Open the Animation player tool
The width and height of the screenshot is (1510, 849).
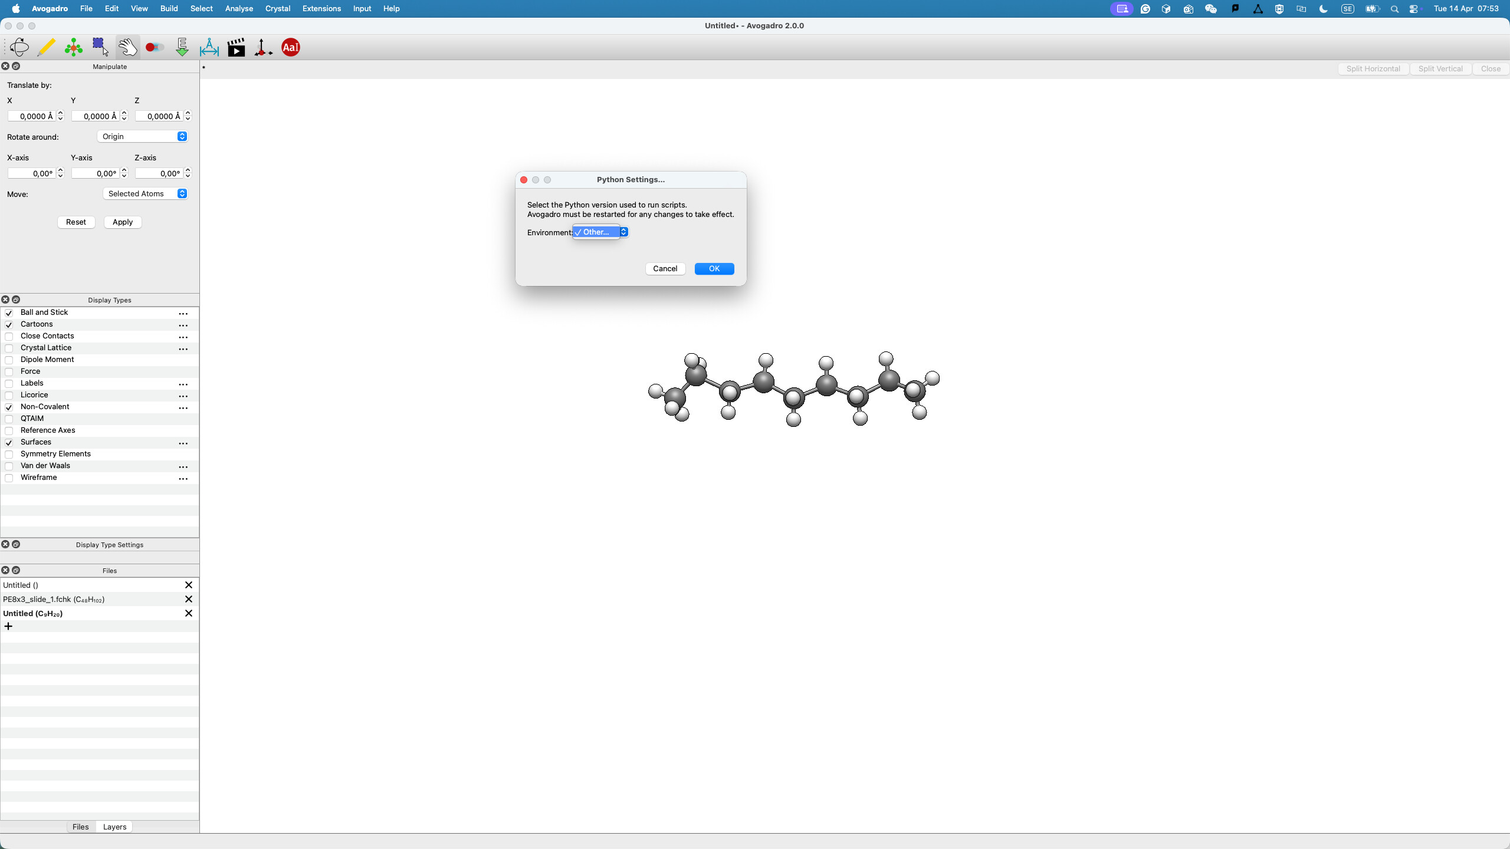click(x=237, y=47)
